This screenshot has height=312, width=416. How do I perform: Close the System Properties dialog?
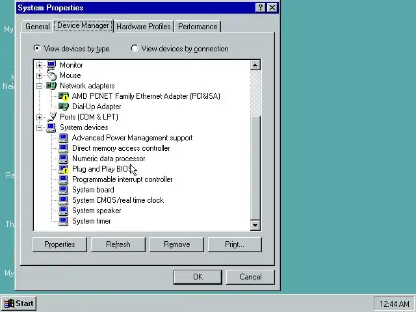click(x=272, y=8)
